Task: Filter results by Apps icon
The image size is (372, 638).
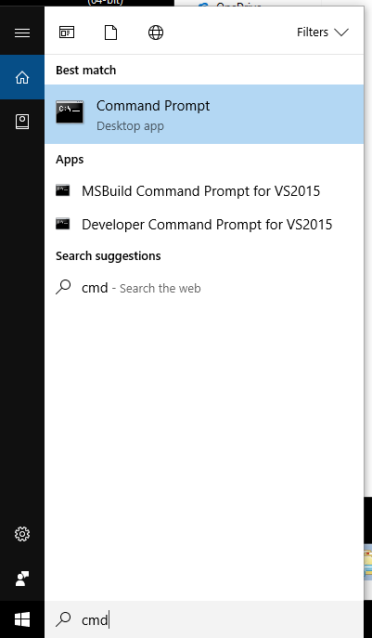Action: pyautogui.click(x=67, y=33)
